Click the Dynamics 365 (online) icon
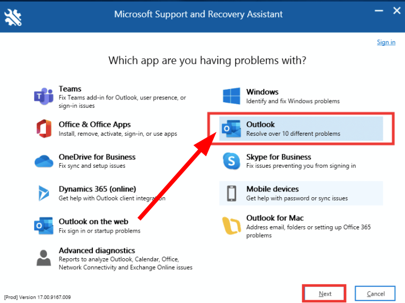The width and height of the screenshot is (405, 303). pyautogui.click(x=44, y=193)
